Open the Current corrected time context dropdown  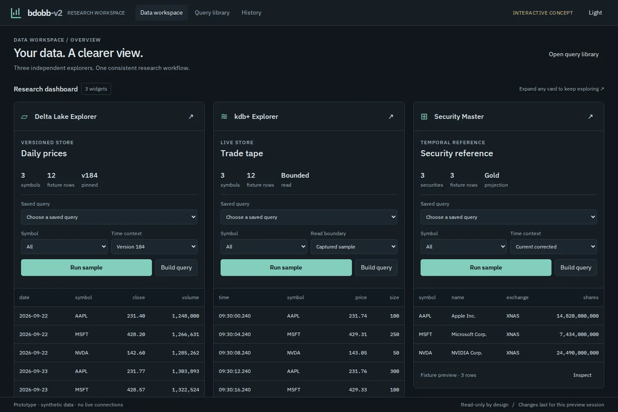point(554,247)
